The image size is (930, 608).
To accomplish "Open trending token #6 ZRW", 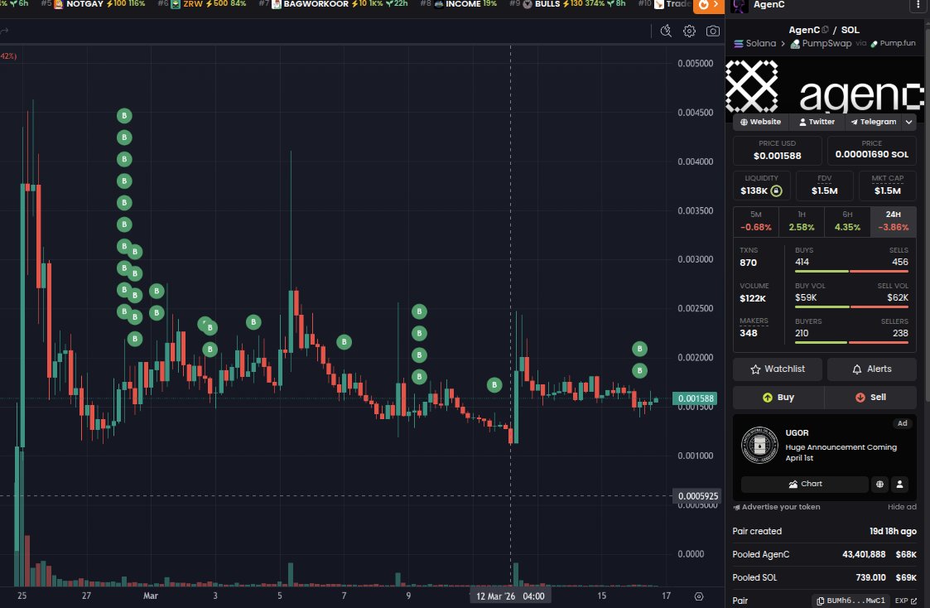I will [202, 4].
